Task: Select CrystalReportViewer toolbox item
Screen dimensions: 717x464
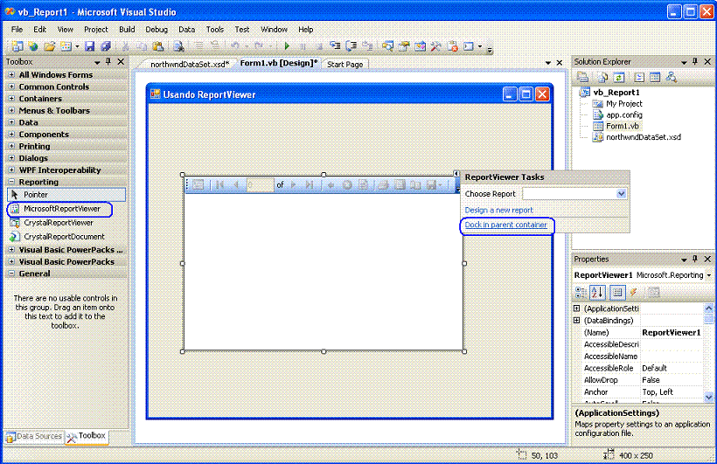Action: click(x=58, y=223)
